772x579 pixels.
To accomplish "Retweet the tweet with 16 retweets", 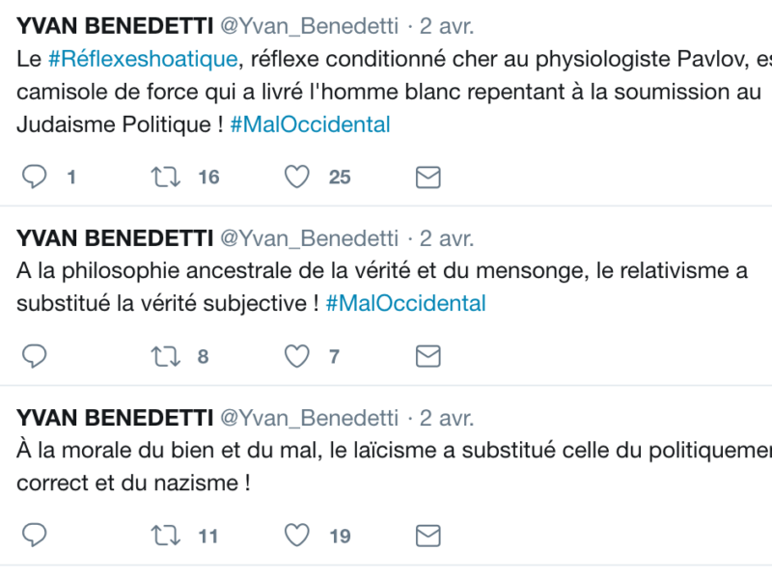I will click(x=167, y=177).
